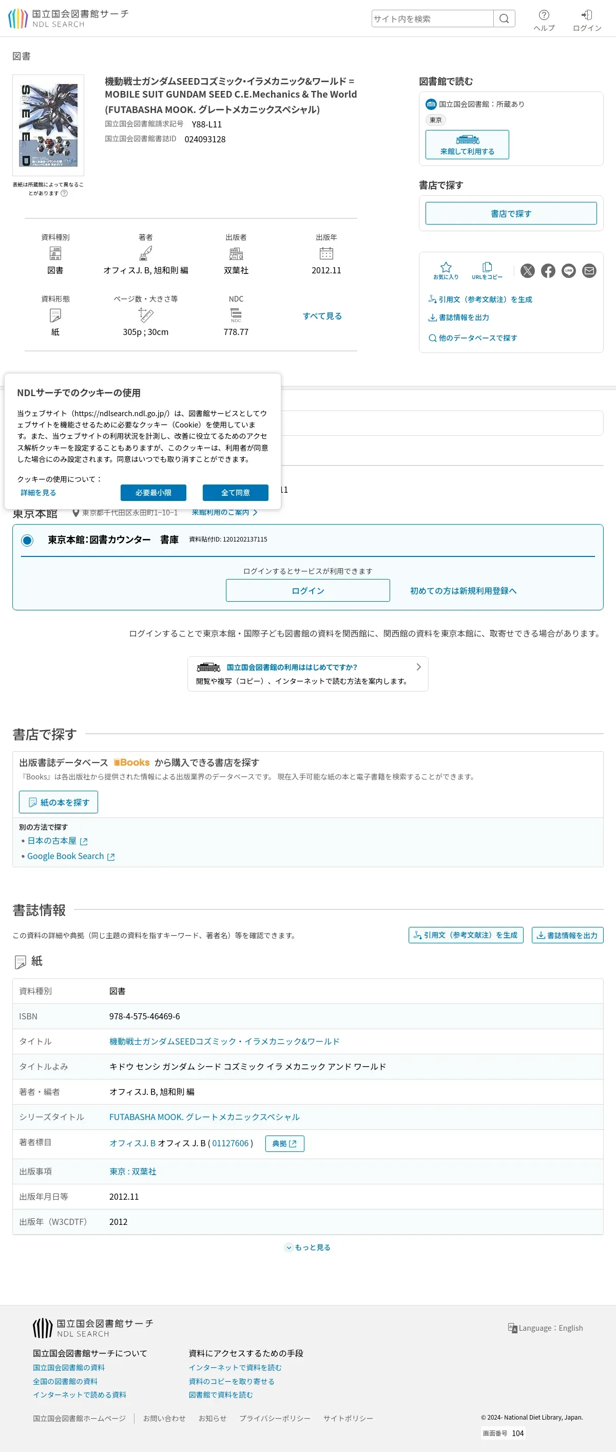
Task: Click the feather pen icon under 著者
Action: click(146, 254)
